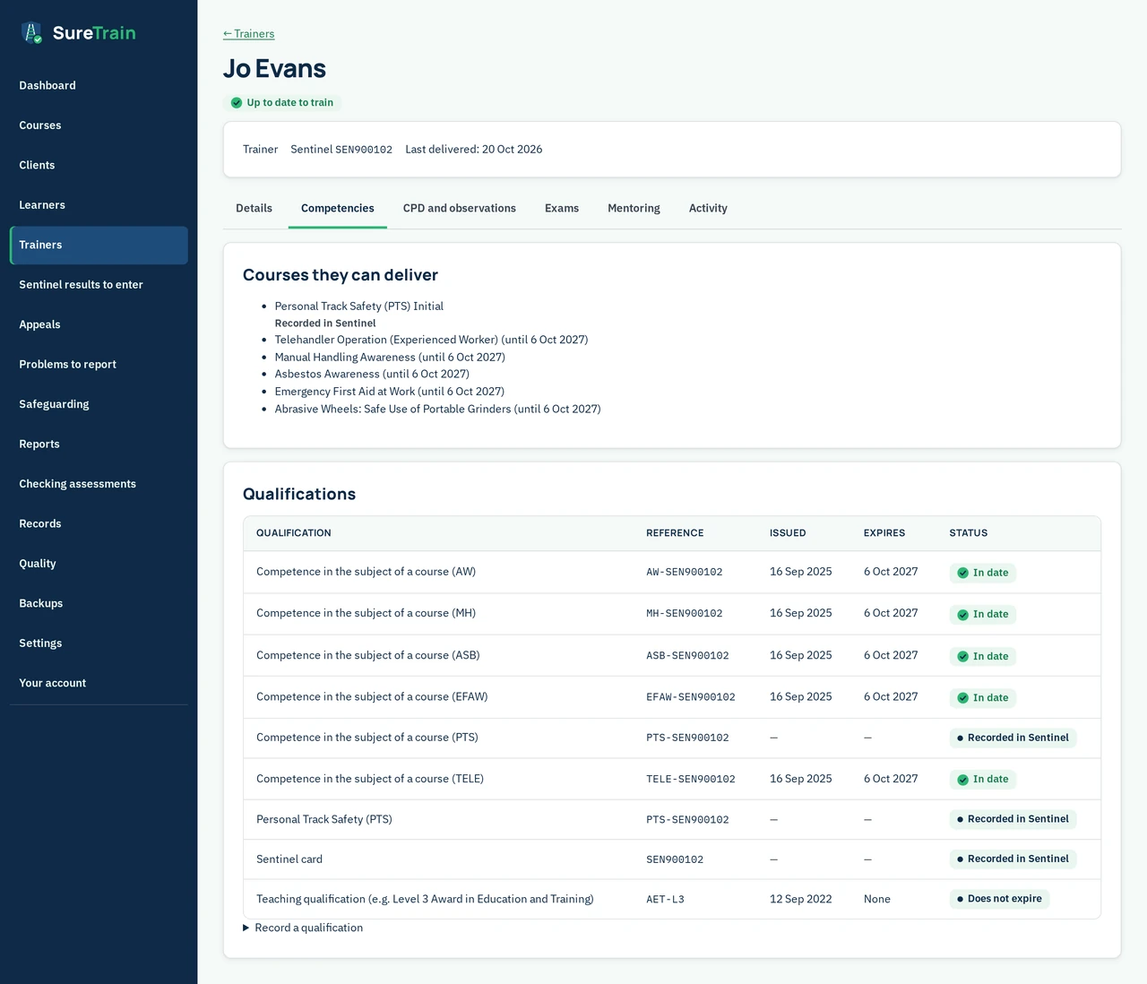The image size is (1147, 984).
Task: Click the '12 Sep 2022' issued date
Action: [x=801, y=899]
